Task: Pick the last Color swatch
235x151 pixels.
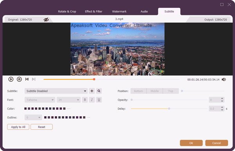Action: point(64,109)
